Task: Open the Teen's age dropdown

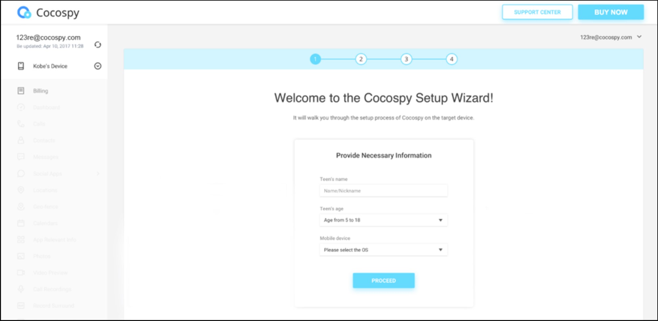Action: pyautogui.click(x=383, y=220)
